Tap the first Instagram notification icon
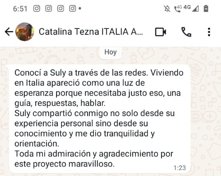The image size is (221, 176). coord(37,9)
